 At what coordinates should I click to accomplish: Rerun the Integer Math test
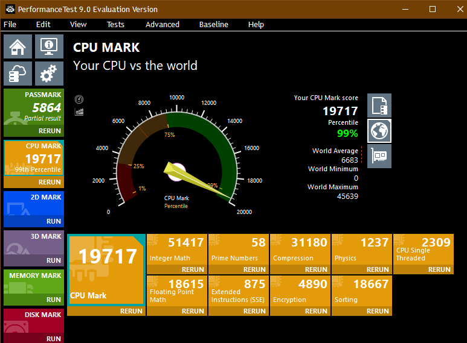[x=177, y=269]
